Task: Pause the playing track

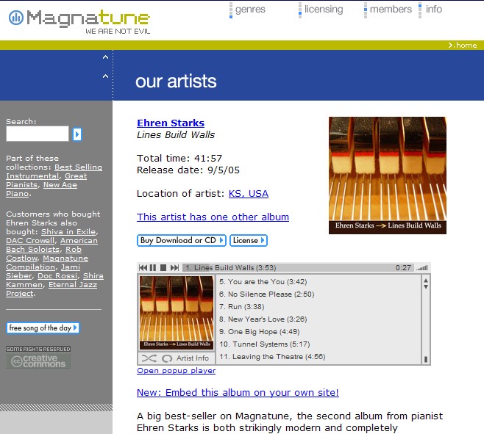Action: click(x=153, y=267)
